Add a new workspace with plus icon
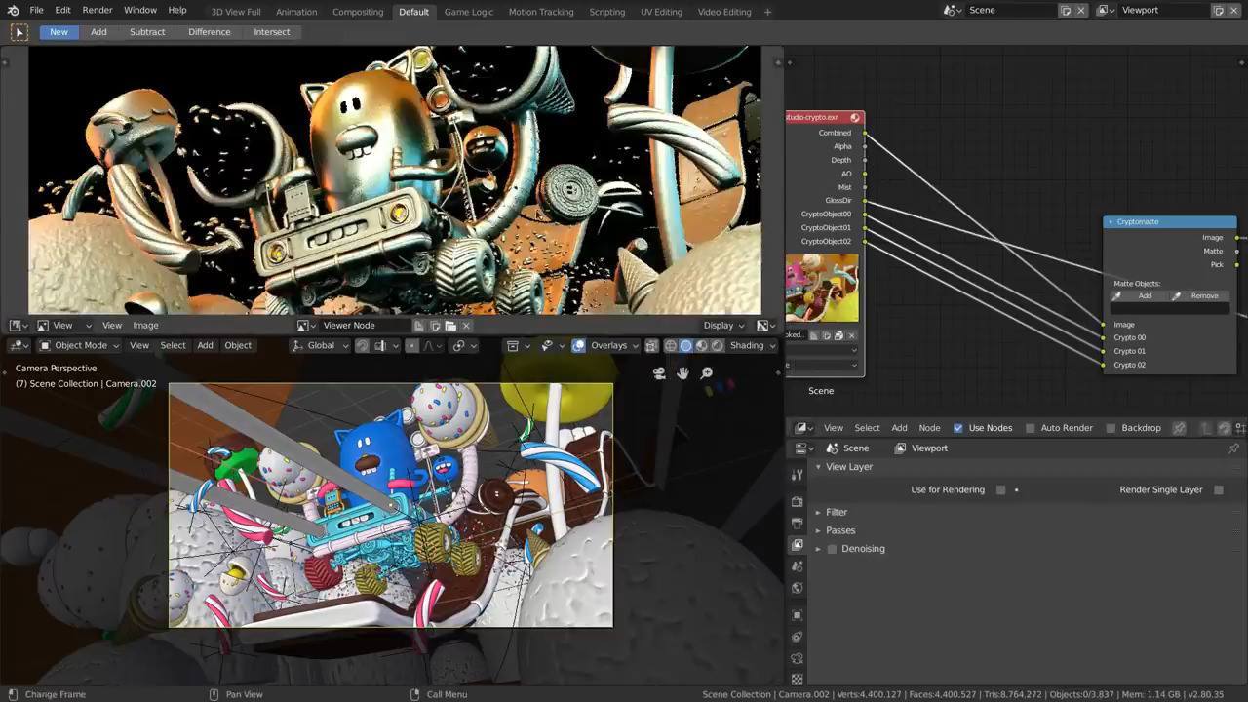Image resolution: width=1248 pixels, height=702 pixels. click(x=768, y=12)
